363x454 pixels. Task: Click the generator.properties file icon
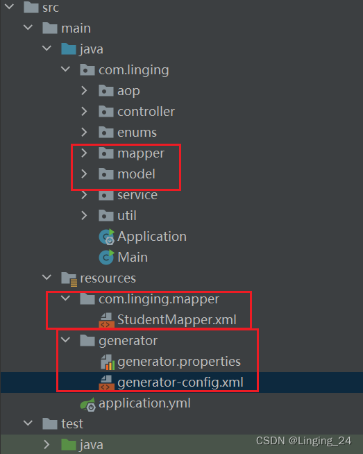pyautogui.click(x=108, y=362)
